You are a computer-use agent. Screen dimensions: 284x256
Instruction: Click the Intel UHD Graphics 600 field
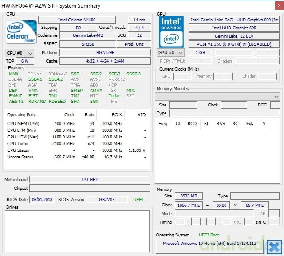(x=234, y=28)
